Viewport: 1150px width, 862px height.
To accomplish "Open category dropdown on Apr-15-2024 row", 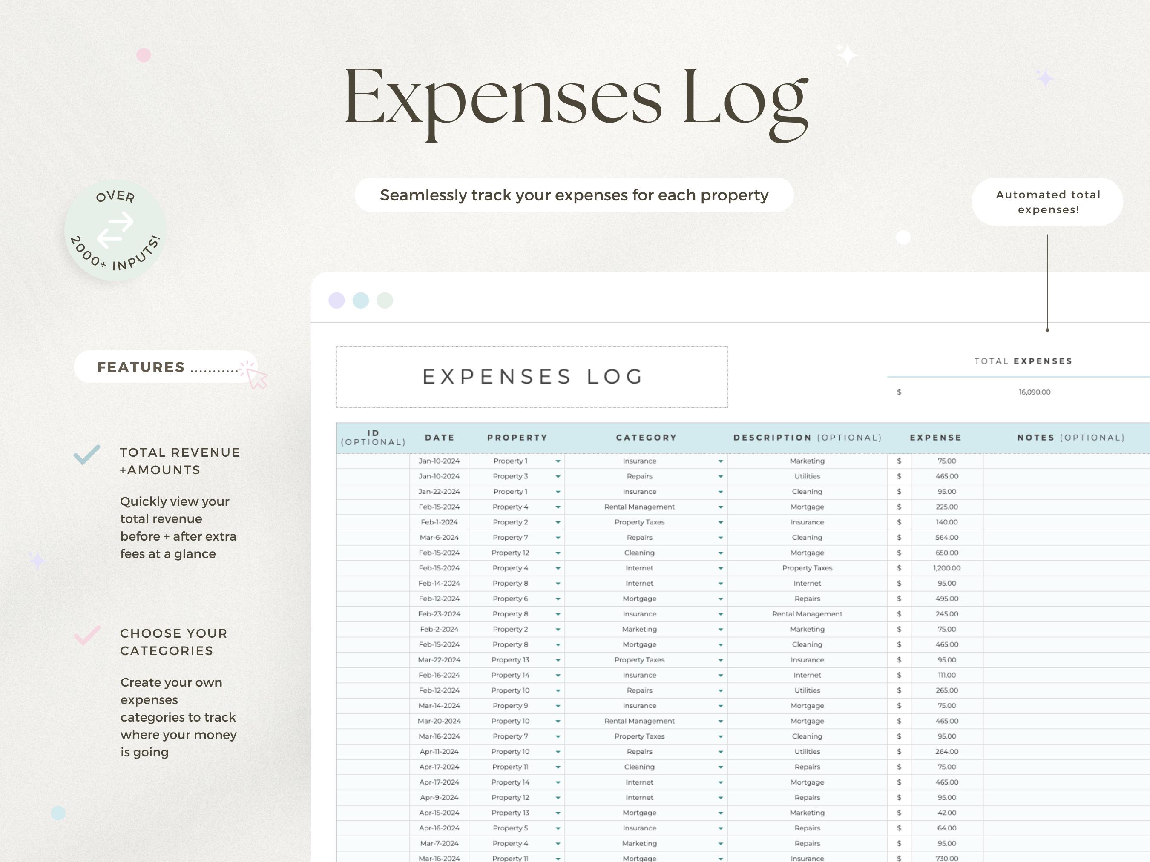I will point(721,813).
